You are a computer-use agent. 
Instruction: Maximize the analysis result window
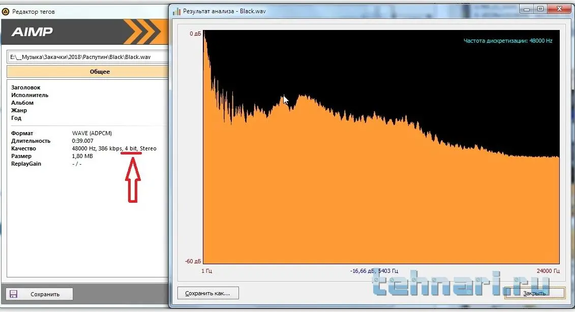coord(540,9)
